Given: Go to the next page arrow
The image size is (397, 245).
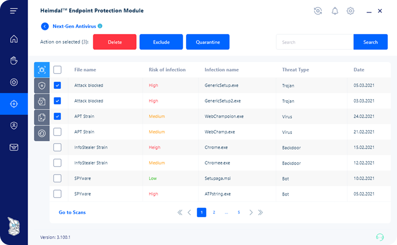Looking at the screenshot, I should coord(251,212).
